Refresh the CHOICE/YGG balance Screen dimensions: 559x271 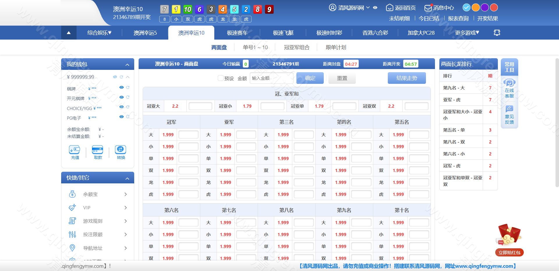pyautogui.click(x=128, y=107)
